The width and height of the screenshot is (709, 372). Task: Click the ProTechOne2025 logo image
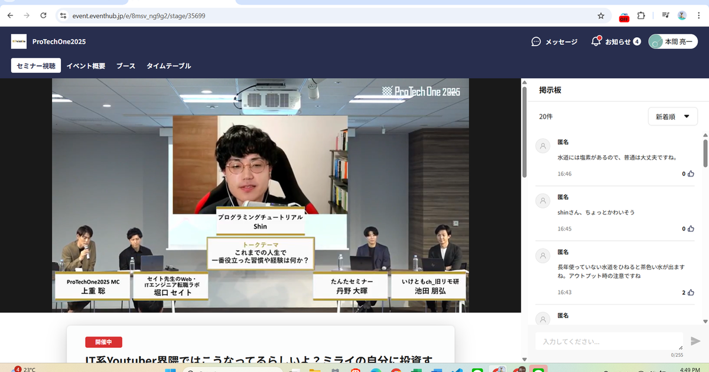19,41
